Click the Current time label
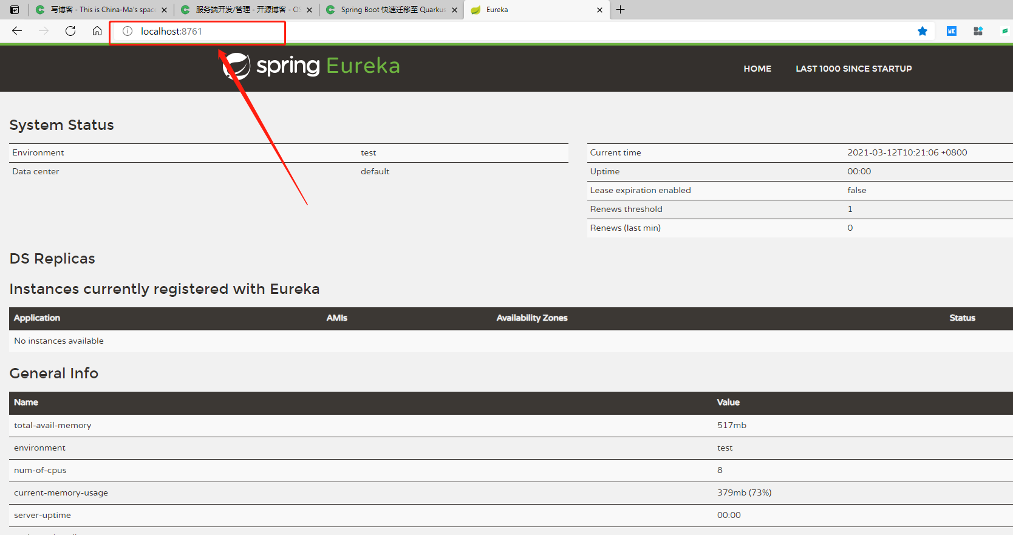 tap(615, 152)
